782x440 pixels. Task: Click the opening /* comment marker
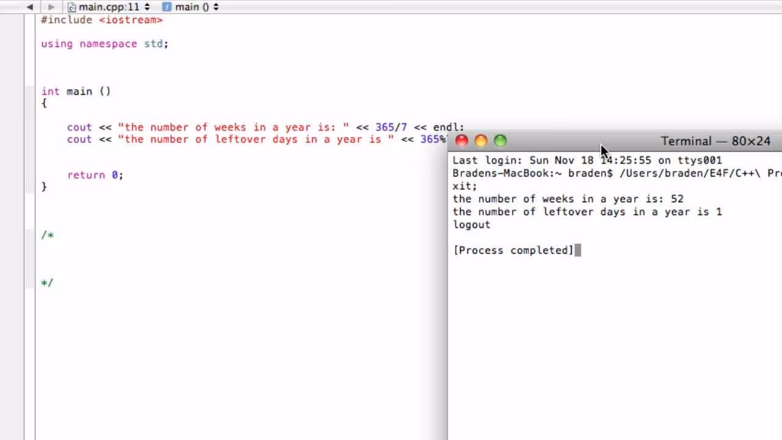(x=47, y=235)
